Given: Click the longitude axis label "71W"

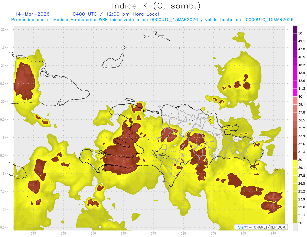Looking at the screenshot, I should [183, 233].
